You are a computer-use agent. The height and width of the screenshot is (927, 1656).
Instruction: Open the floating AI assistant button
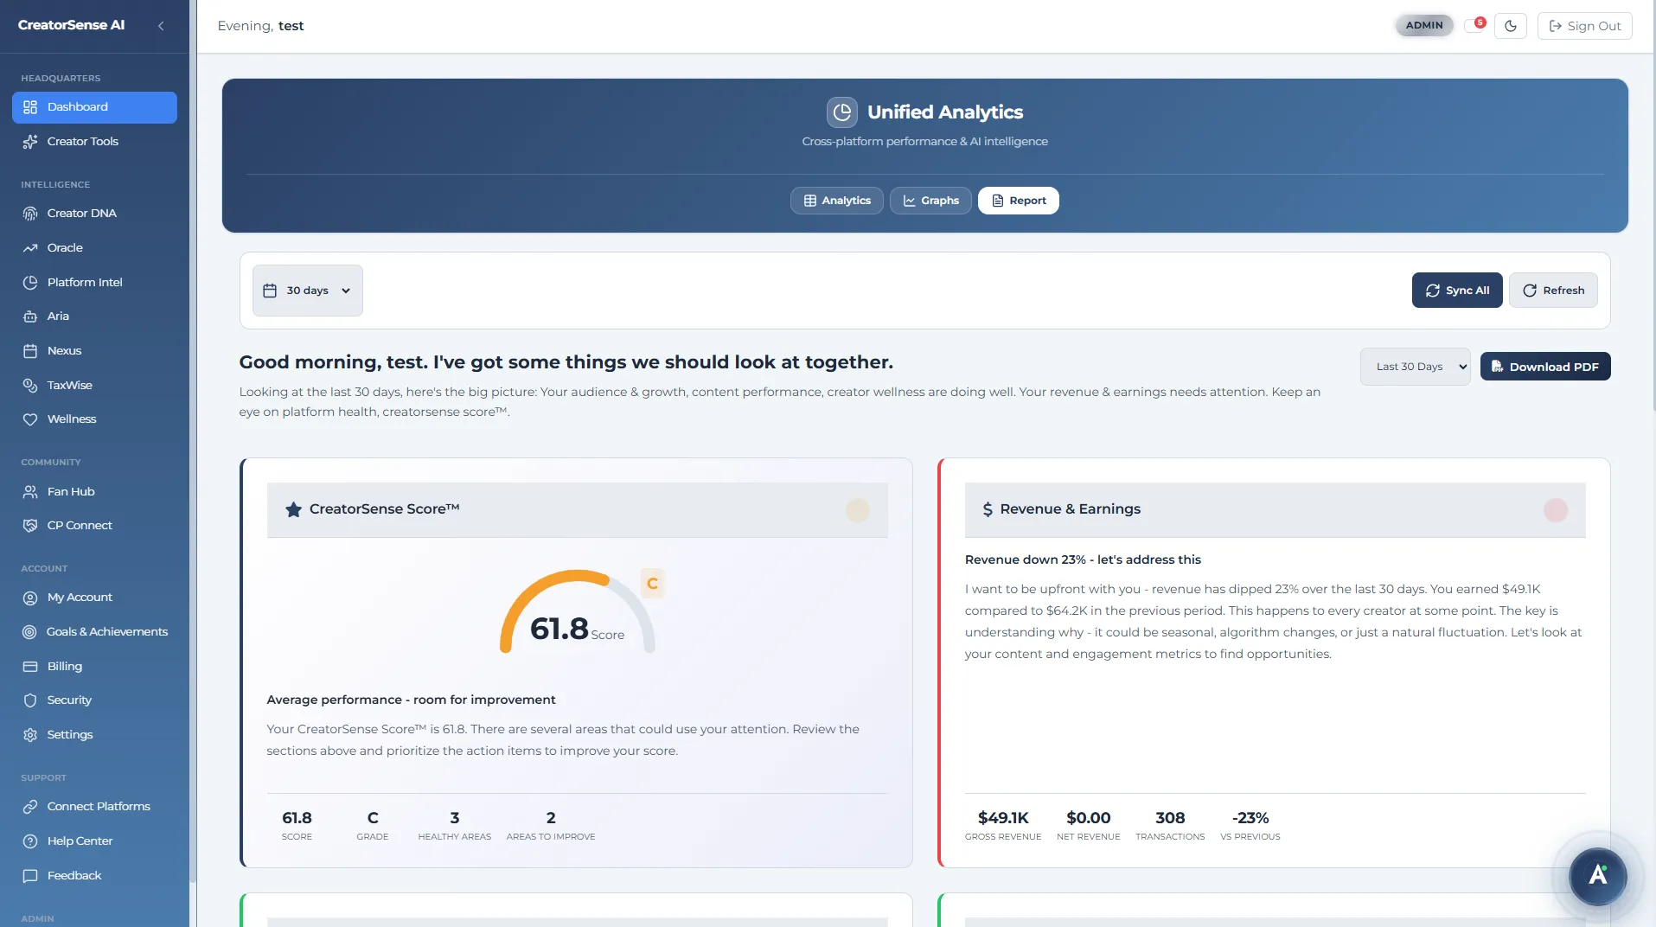[x=1597, y=876]
